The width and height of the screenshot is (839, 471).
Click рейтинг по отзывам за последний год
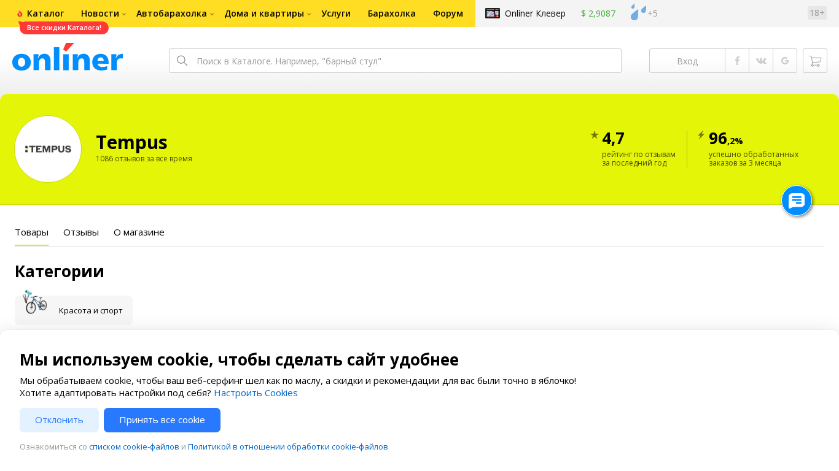(x=639, y=158)
